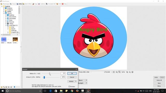The width and height of the screenshot is (166, 93).
Task: Click the explorer folder icon beside refresh
Action: click(x=6, y=87)
